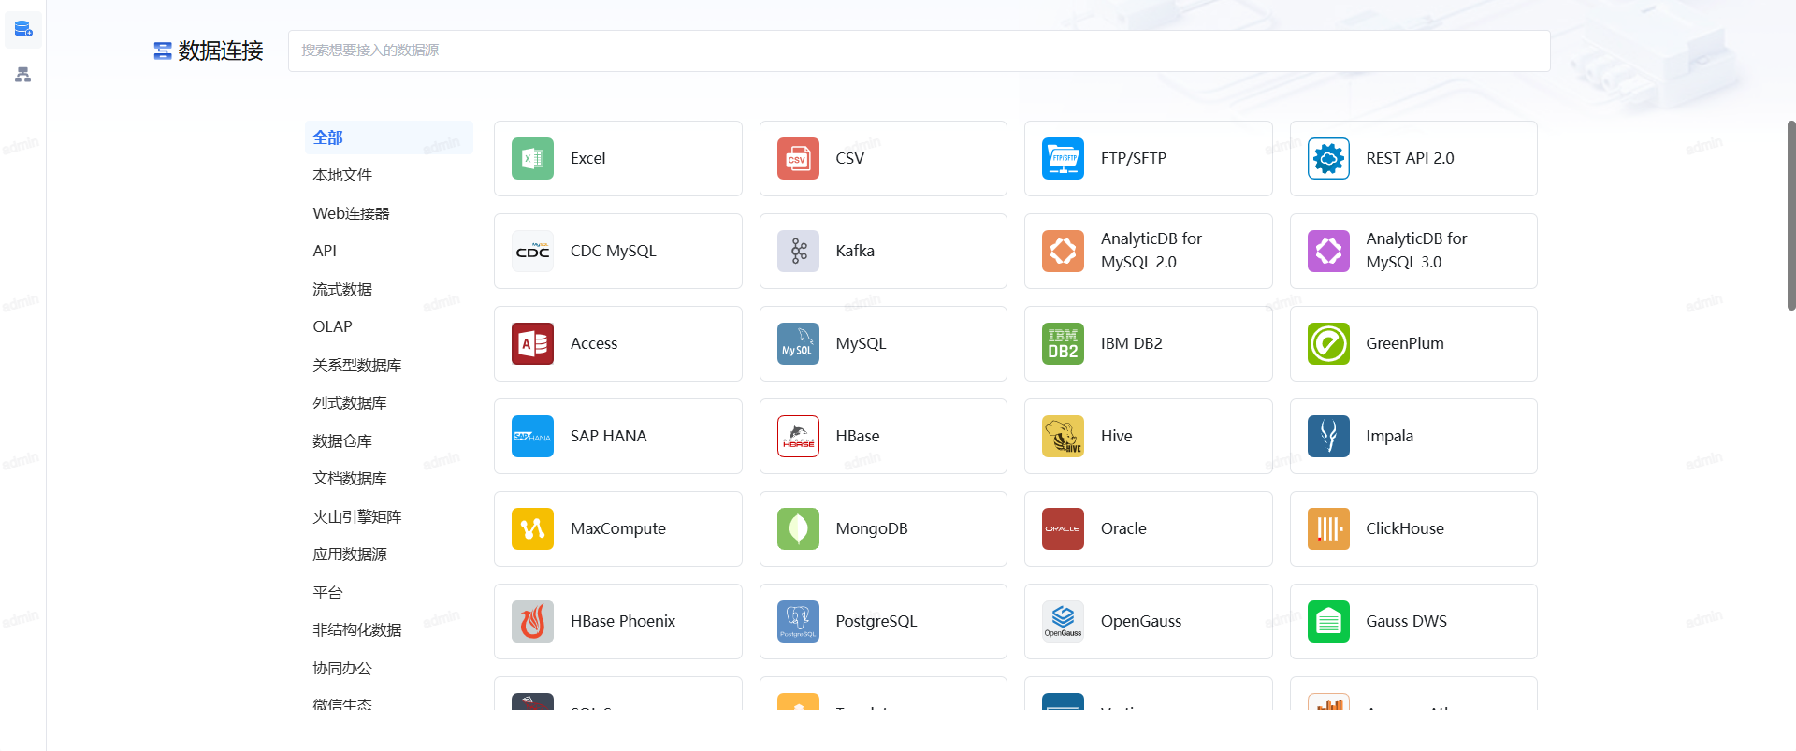
Task: Click the IBM DB2 label text
Action: (x=1132, y=343)
